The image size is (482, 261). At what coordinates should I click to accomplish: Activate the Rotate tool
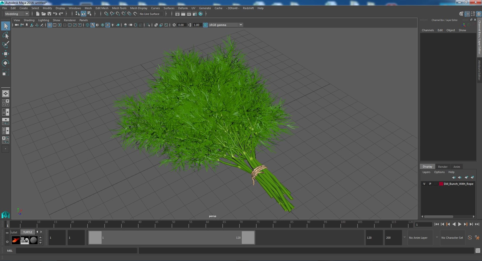click(6, 63)
